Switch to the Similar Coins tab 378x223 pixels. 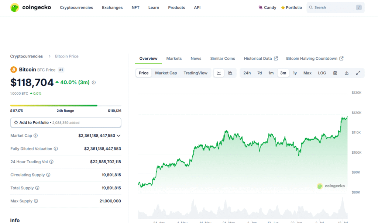click(223, 59)
